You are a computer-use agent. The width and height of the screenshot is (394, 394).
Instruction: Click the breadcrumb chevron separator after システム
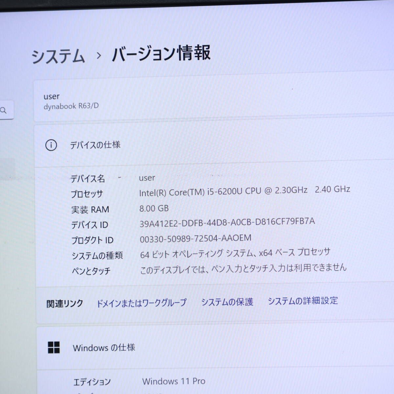99,55
